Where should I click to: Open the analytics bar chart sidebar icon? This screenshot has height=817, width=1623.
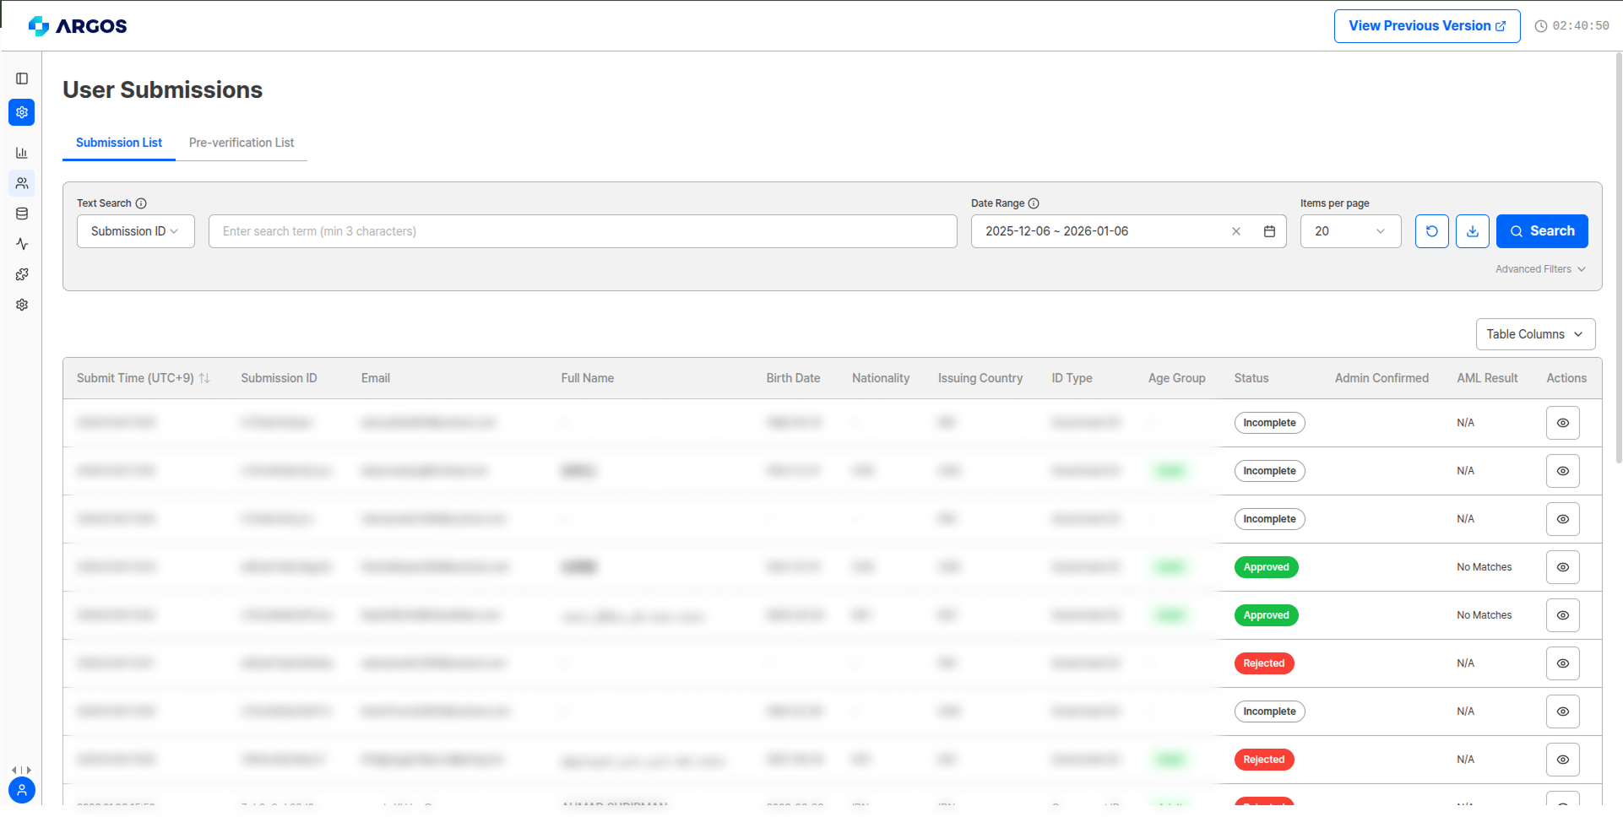click(x=21, y=153)
